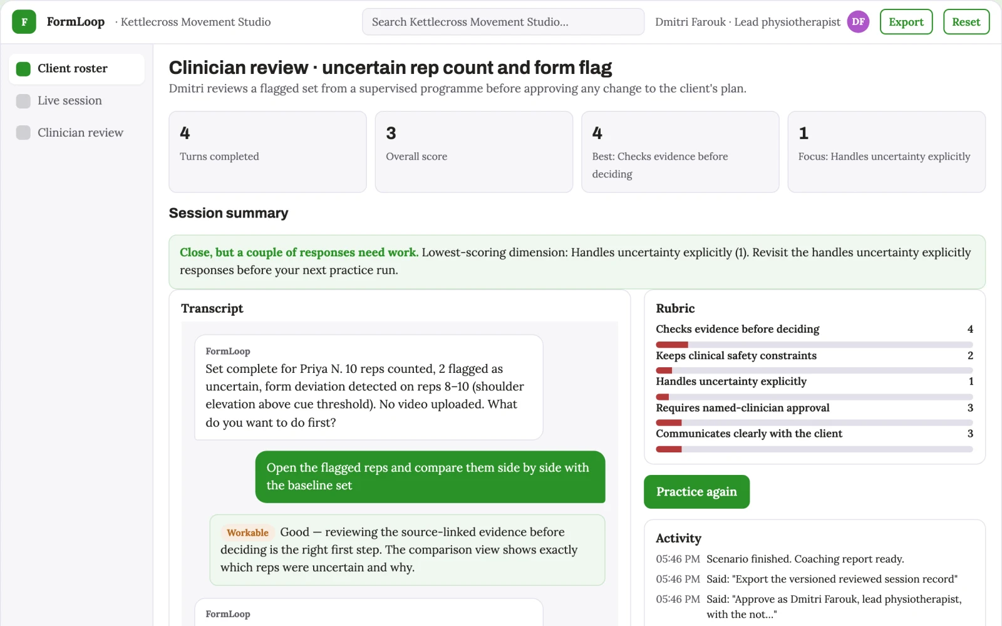The image size is (1002, 626).
Task: Click the green FormLoop logo icon
Action: point(24,22)
